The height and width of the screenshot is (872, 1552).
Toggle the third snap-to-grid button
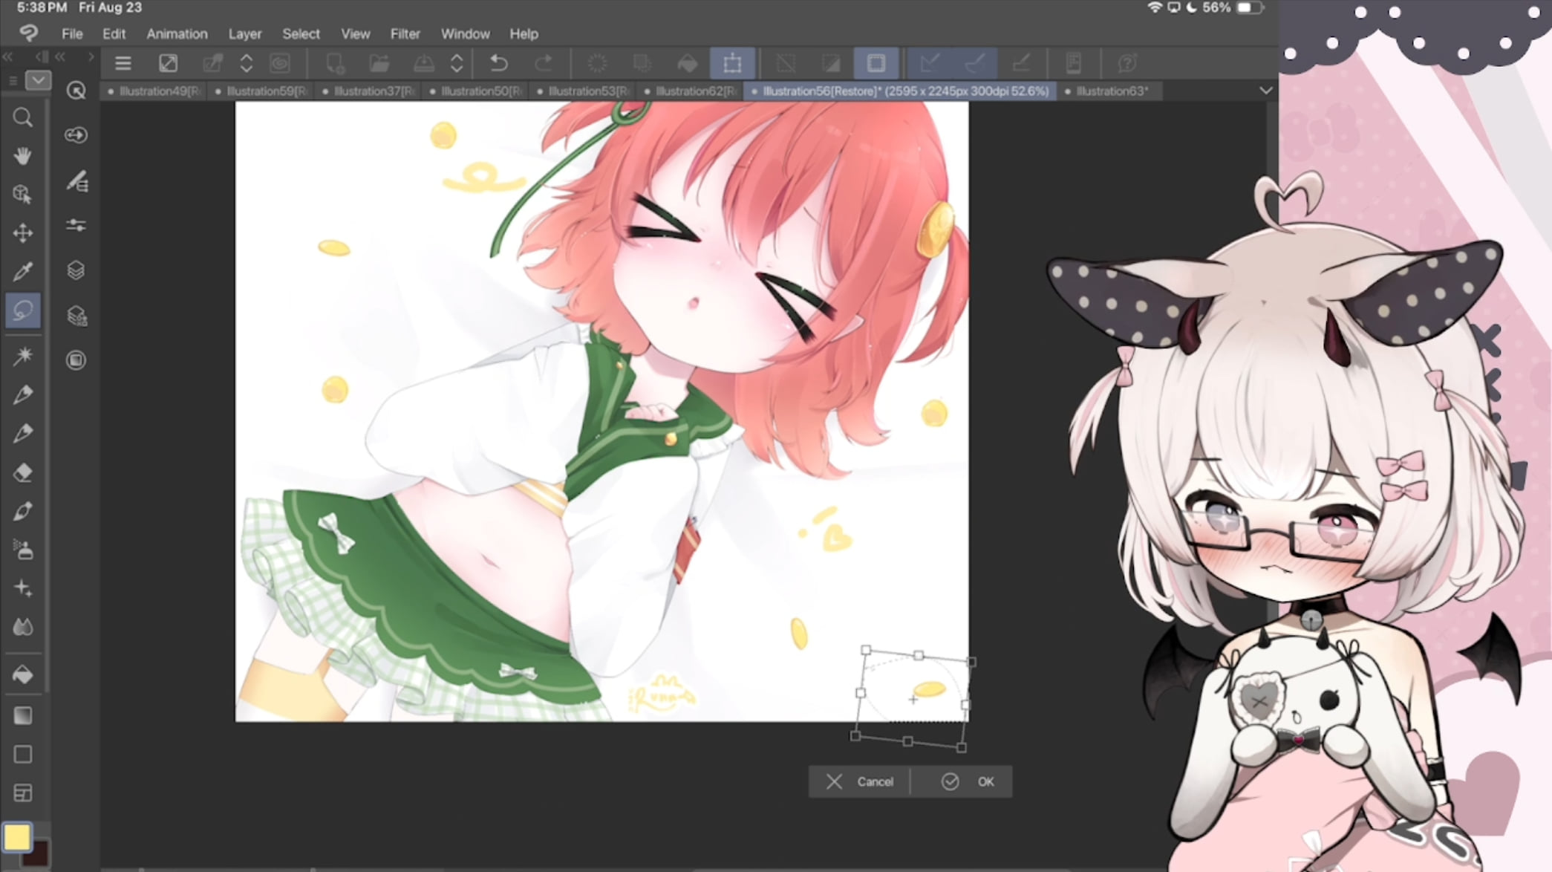coord(1022,63)
